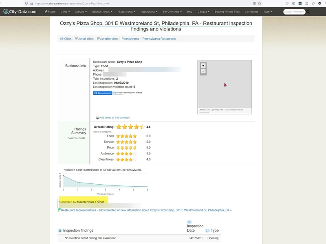Open PA smaller cities breadcrumb
Image resolution: width=326 pixels, height=244 pixels.
point(108,39)
